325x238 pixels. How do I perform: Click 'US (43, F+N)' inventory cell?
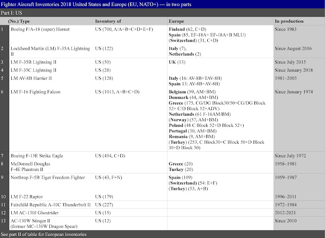[x=109, y=178]
